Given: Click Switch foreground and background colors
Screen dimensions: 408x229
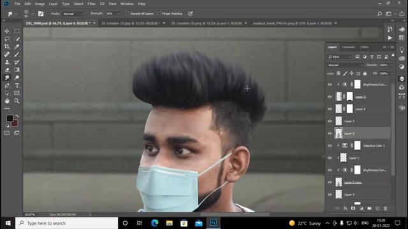Looking at the screenshot, I should (17, 116).
